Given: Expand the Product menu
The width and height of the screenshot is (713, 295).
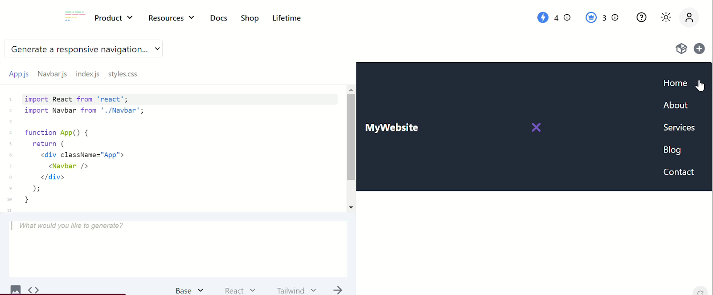Looking at the screenshot, I should (114, 18).
